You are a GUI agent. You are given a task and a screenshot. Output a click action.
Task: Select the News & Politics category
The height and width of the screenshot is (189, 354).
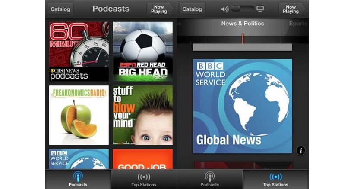[x=243, y=24]
